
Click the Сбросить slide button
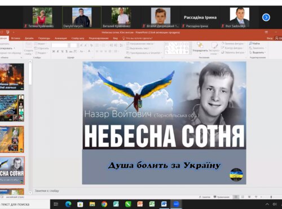pos(42,48)
